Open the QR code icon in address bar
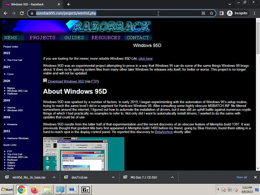This screenshot has height=195, width=260. pyautogui.click(x=203, y=13)
